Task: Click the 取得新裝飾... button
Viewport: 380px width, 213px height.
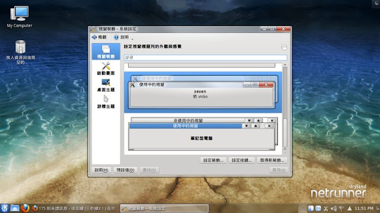Action: tap(272, 160)
